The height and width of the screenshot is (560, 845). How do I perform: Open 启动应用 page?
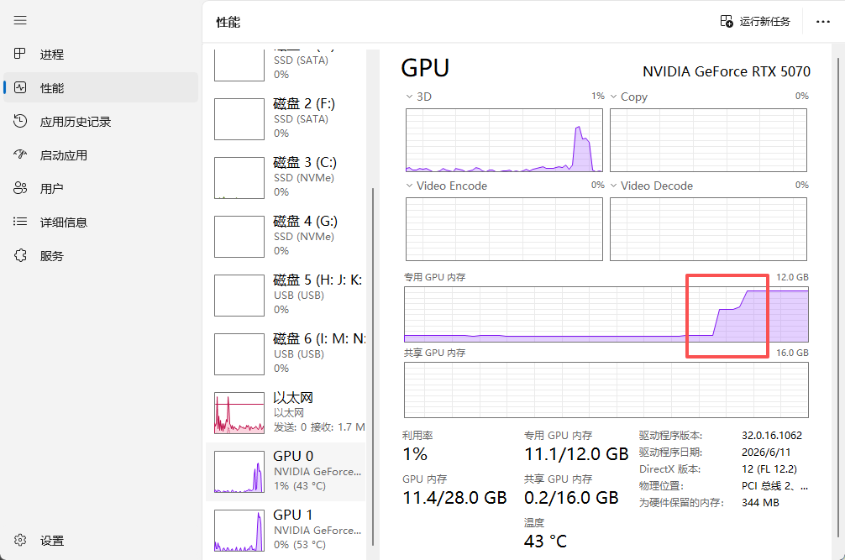64,155
